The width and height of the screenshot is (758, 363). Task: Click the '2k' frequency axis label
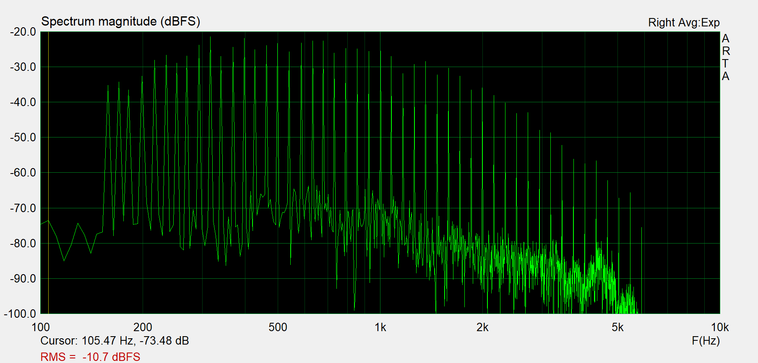coord(482,327)
